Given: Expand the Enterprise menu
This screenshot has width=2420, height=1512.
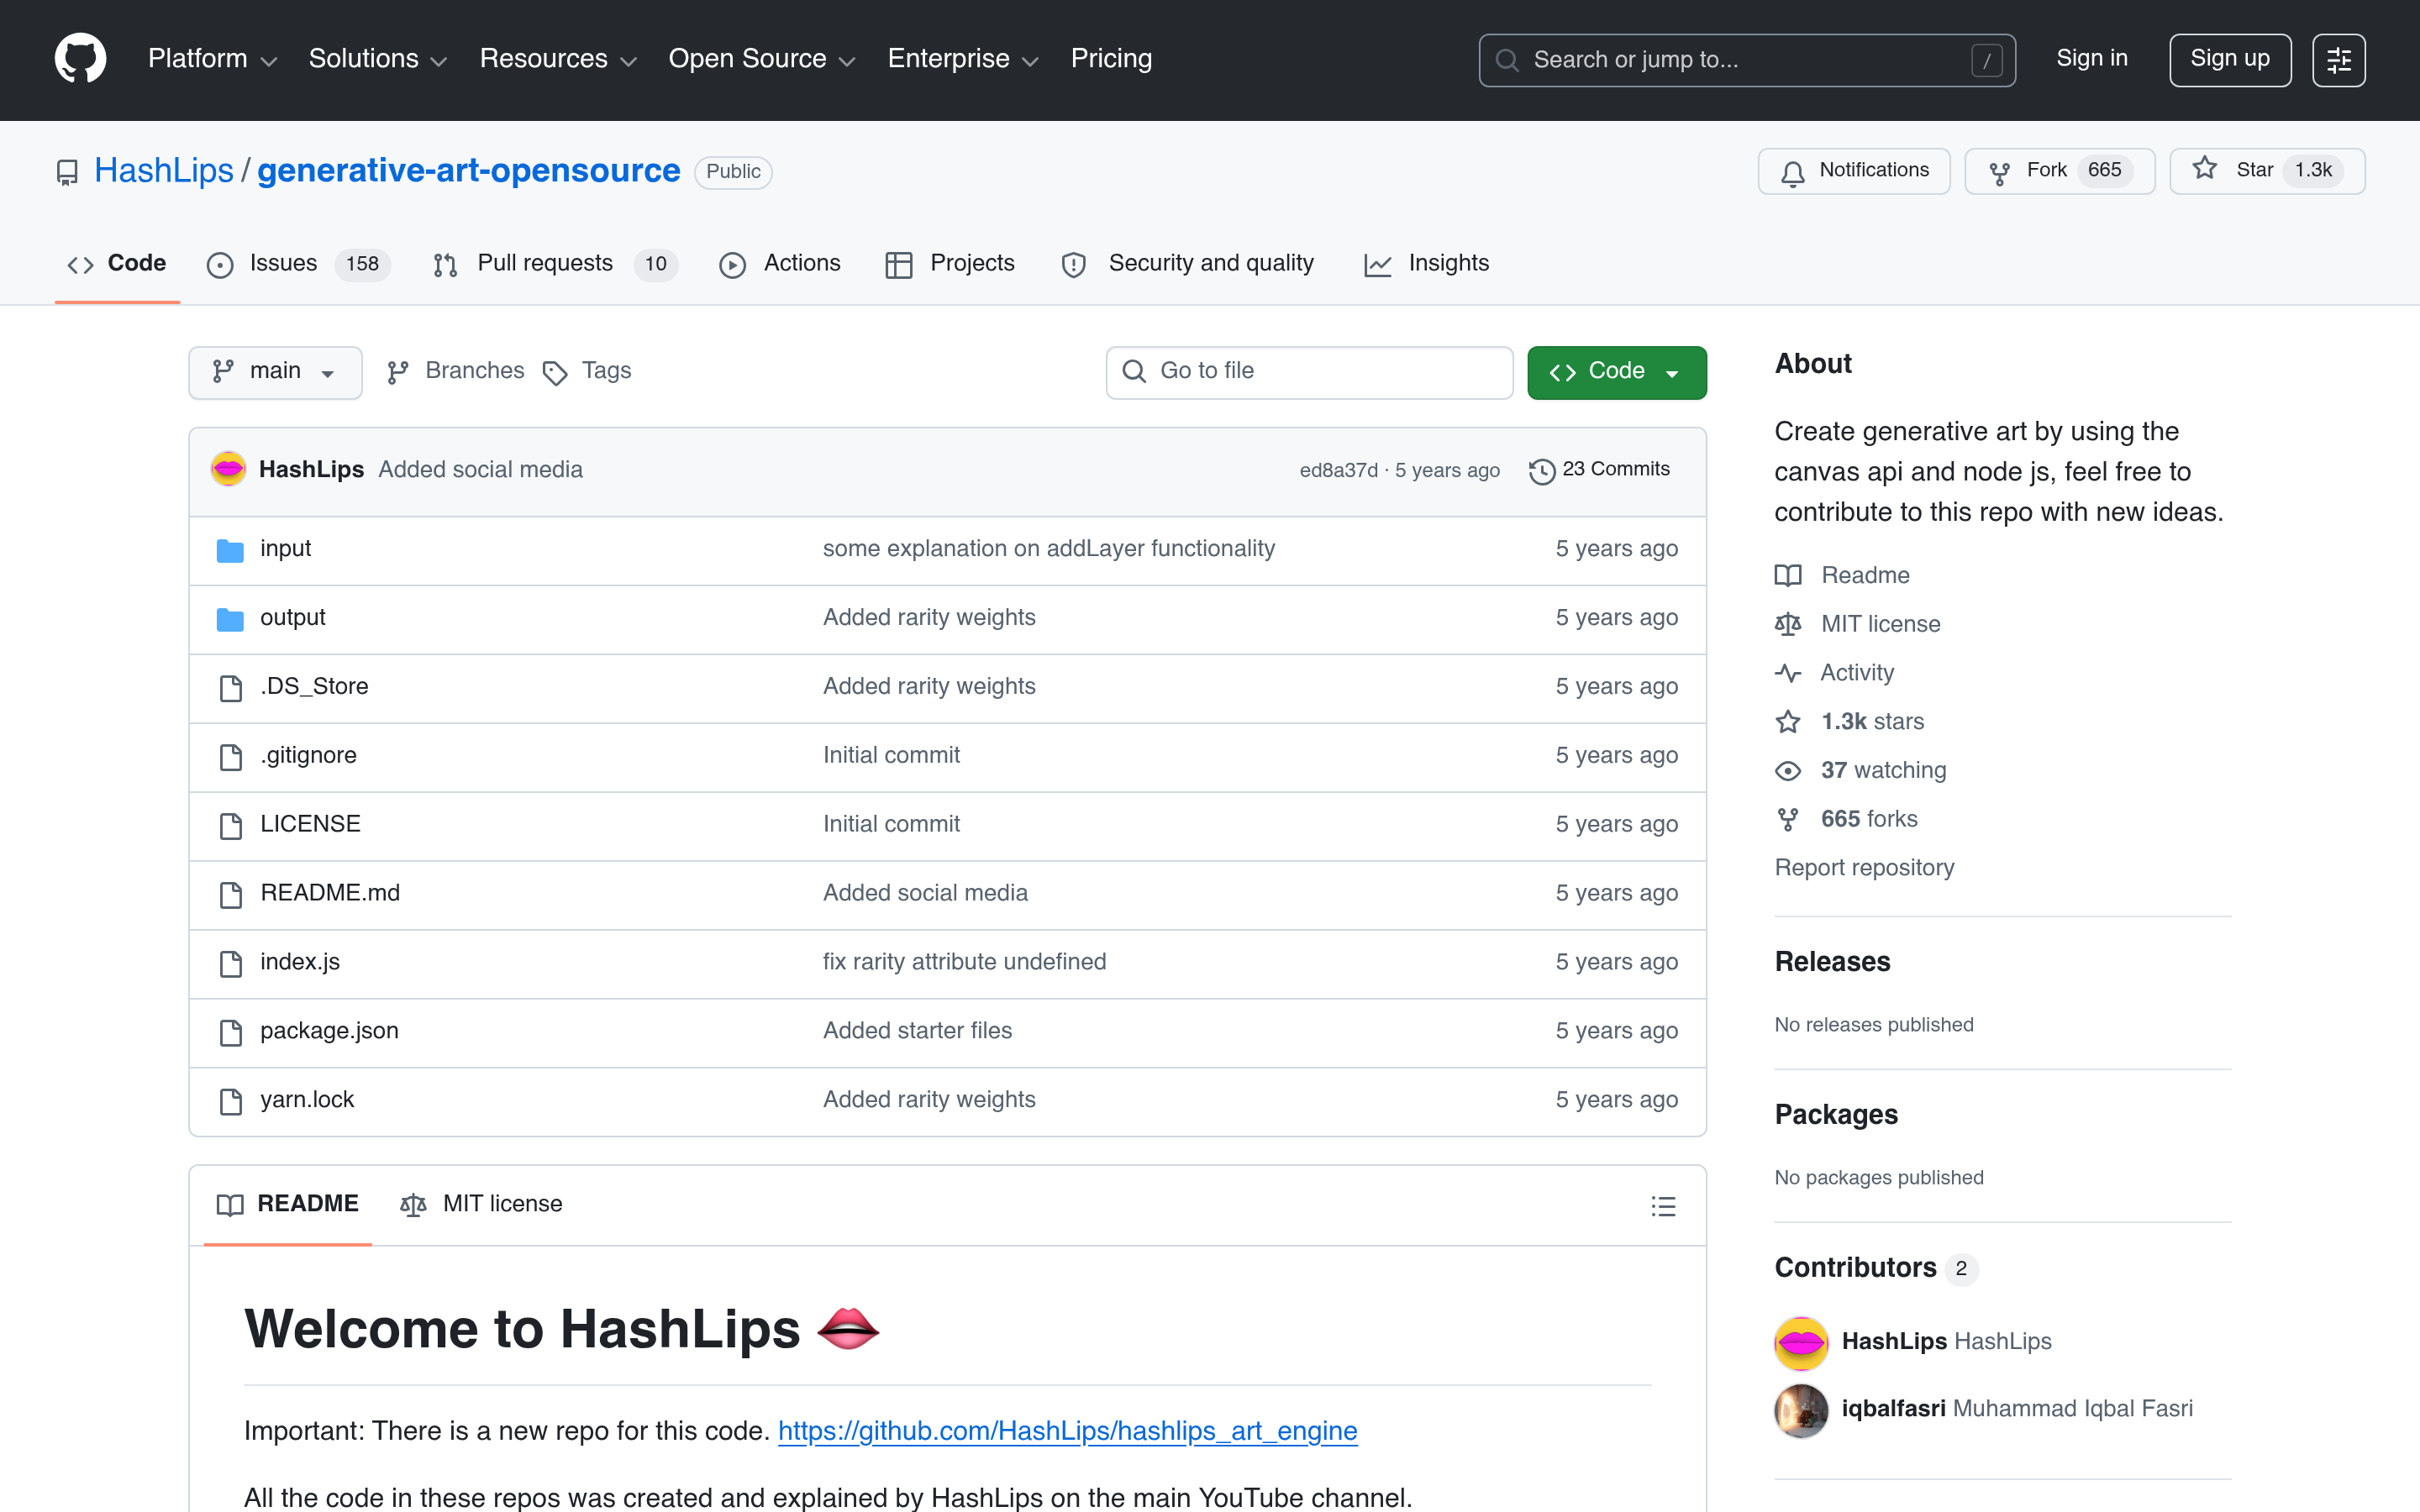Looking at the screenshot, I should (964, 59).
